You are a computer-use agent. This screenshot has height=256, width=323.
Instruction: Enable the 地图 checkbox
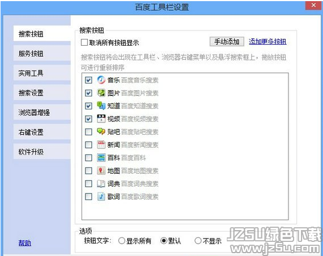click(89, 171)
